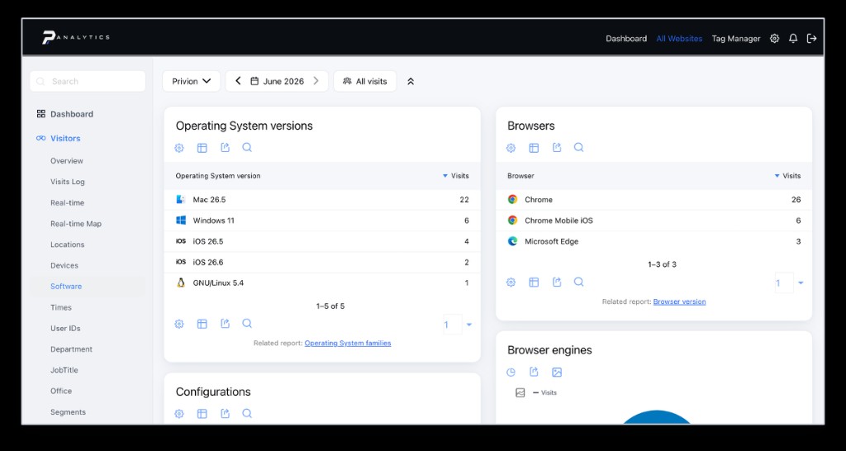The image size is (846, 451).
Task: Click pie chart icon in Browser engines
Action: tap(511, 373)
